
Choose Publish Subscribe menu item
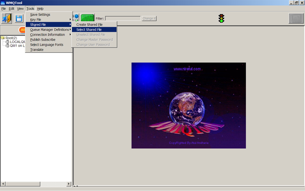tap(49, 40)
